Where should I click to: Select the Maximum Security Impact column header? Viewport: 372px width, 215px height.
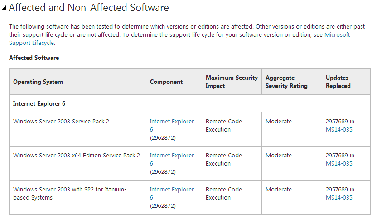(232, 82)
